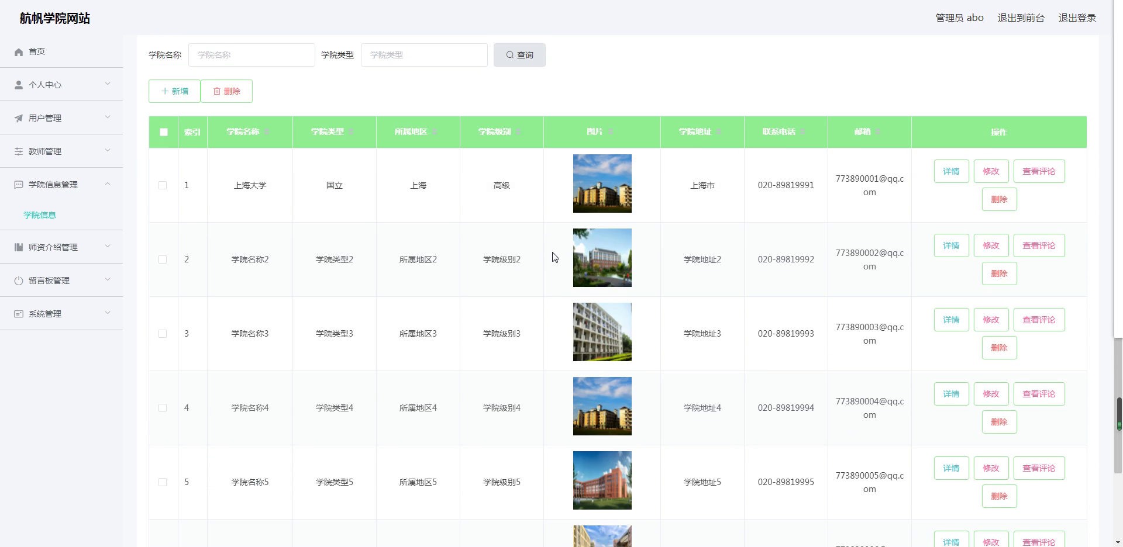This screenshot has width=1123, height=547.
Task: Check the row for 学院名称2
Action: [163, 259]
